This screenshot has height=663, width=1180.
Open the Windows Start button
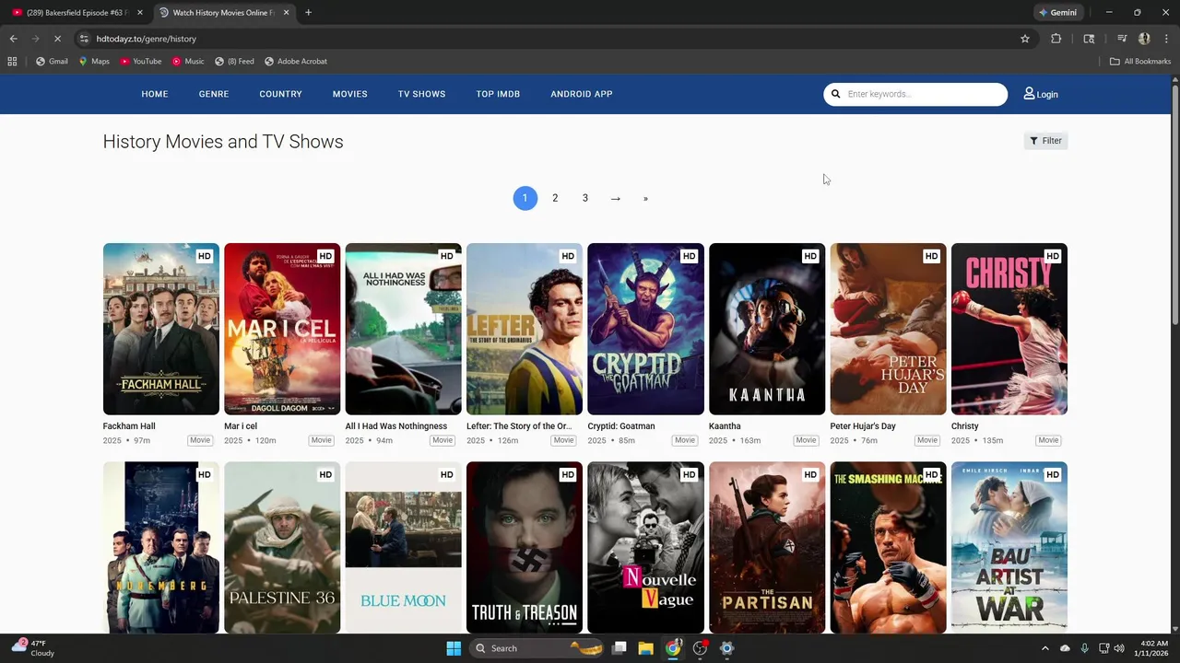pos(454,648)
